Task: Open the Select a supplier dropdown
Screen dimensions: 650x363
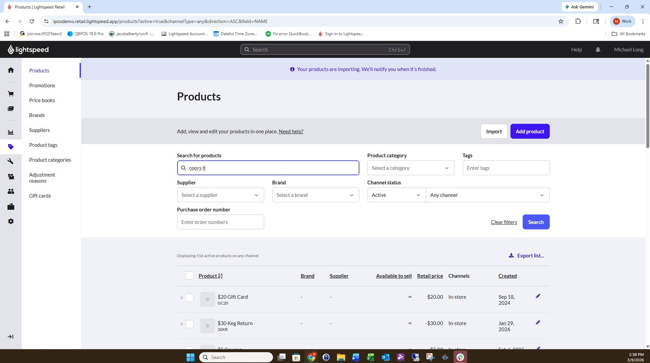Action: pyautogui.click(x=220, y=195)
